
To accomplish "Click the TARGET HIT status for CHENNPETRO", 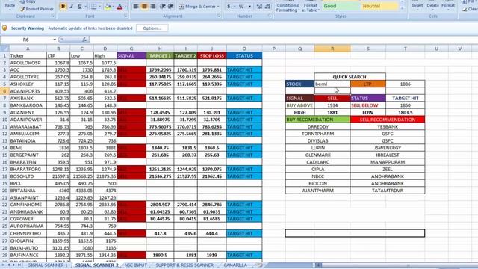I will click(244, 233).
